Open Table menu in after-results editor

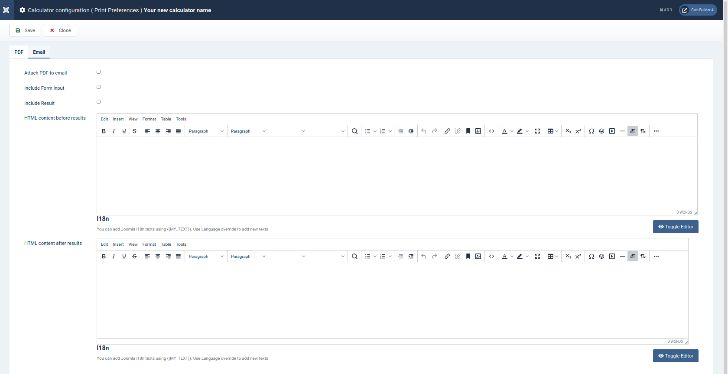coord(166,244)
